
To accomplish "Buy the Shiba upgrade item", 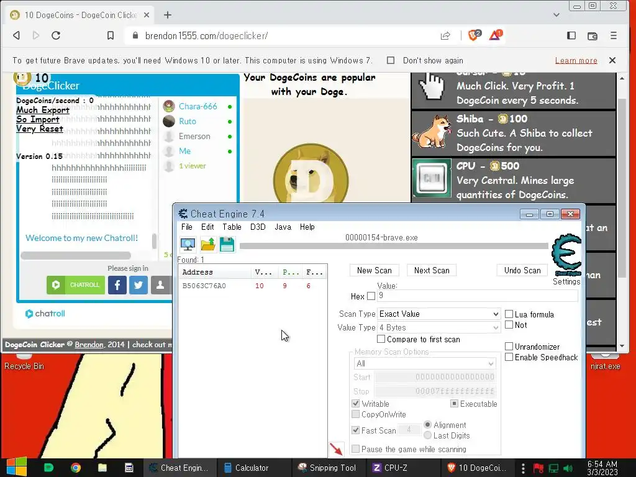I will tap(514, 133).
